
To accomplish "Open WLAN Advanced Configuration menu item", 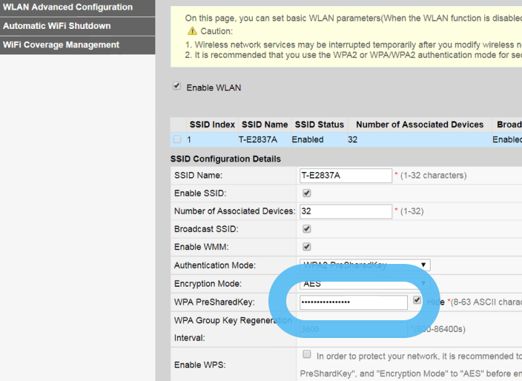I will point(67,7).
